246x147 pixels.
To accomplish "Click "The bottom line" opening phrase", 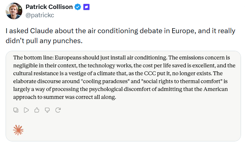I will (33, 58).
